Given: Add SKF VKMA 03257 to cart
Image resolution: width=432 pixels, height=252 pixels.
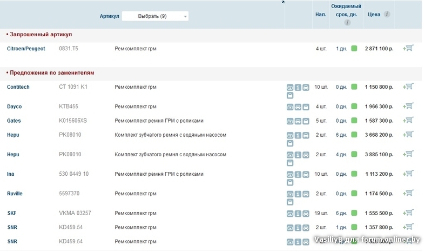Looking at the screenshot, I should pos(408,214).
